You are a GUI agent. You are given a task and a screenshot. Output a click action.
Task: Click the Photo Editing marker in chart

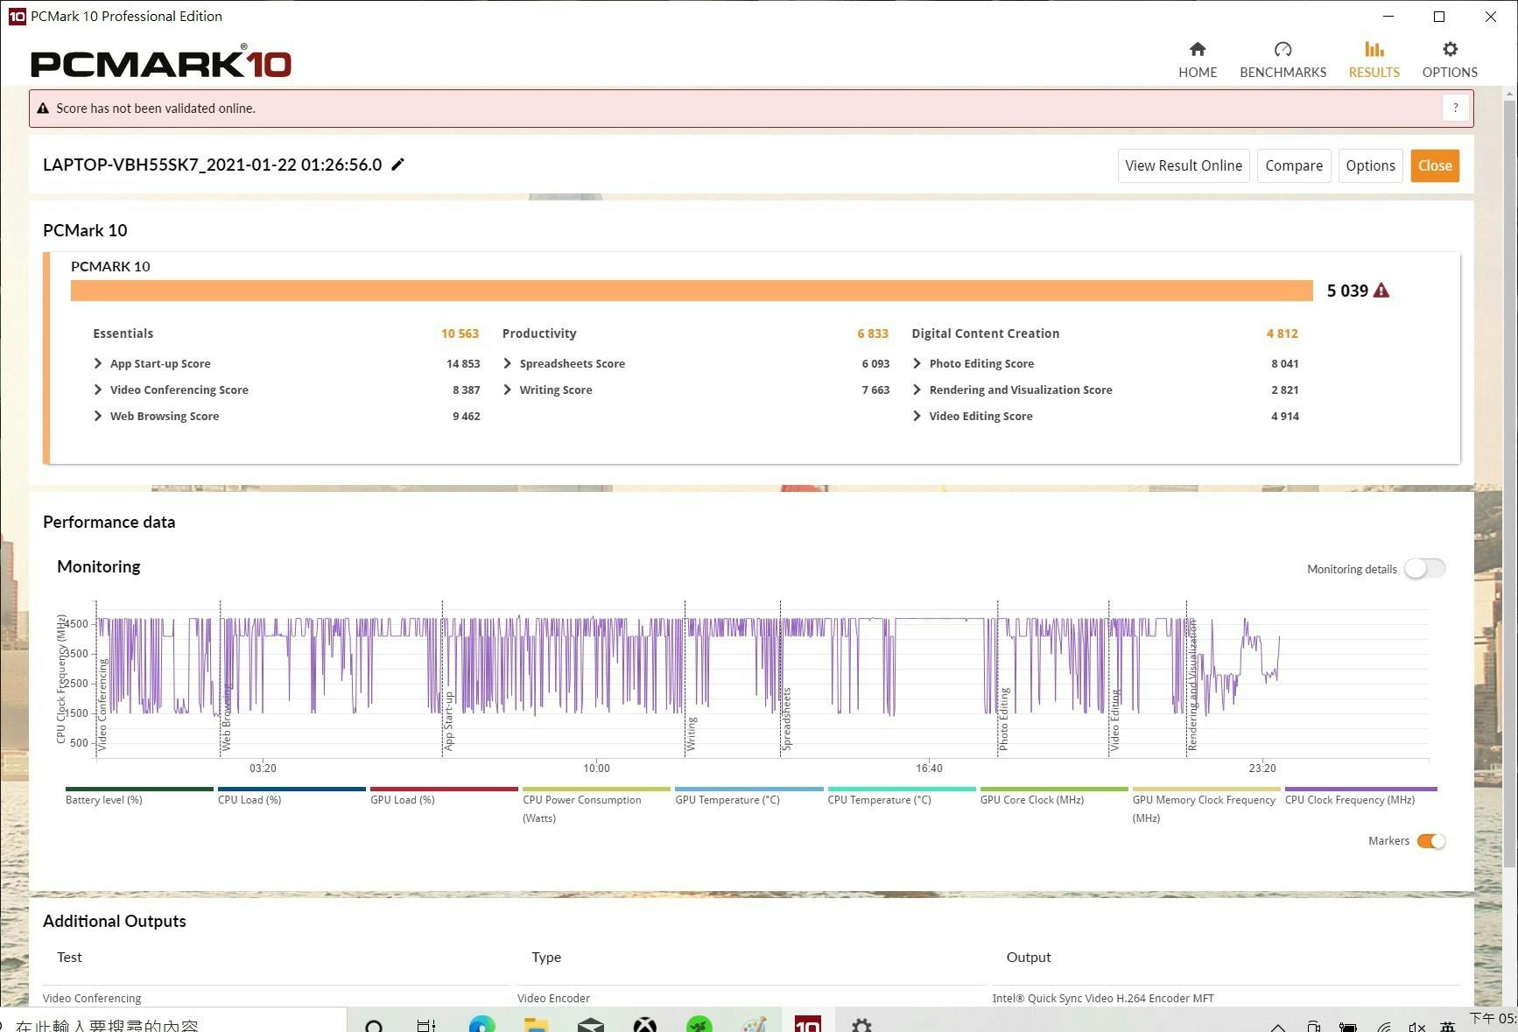click(x=1003, y=719)
